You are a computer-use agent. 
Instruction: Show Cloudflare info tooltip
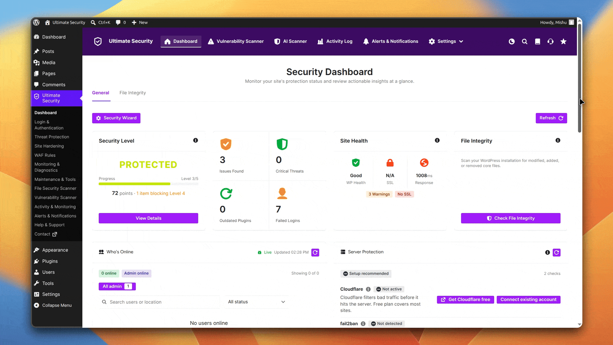tap(368, 289)
